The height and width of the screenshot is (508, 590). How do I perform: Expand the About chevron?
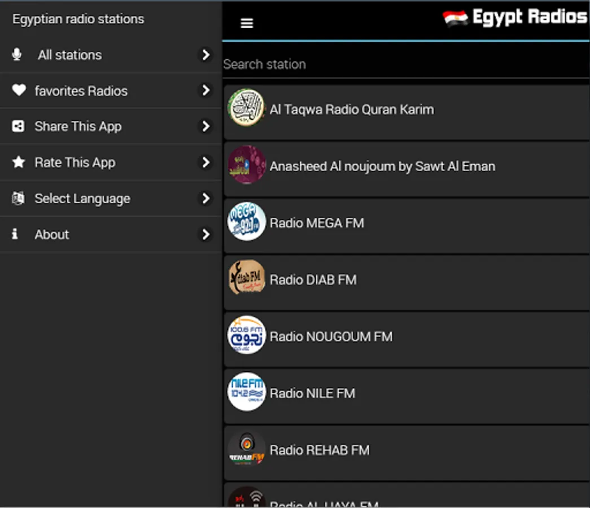tap(206, 234)
